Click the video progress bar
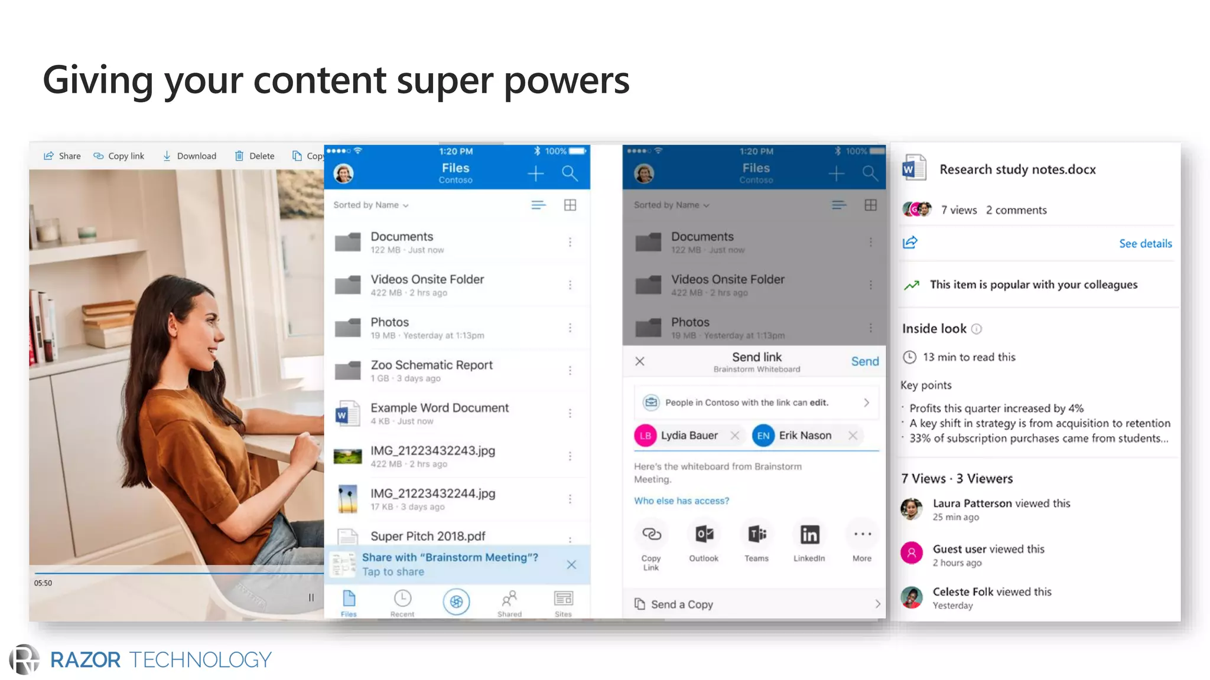This screenshot has width=1210, height=680. (177, 573)
